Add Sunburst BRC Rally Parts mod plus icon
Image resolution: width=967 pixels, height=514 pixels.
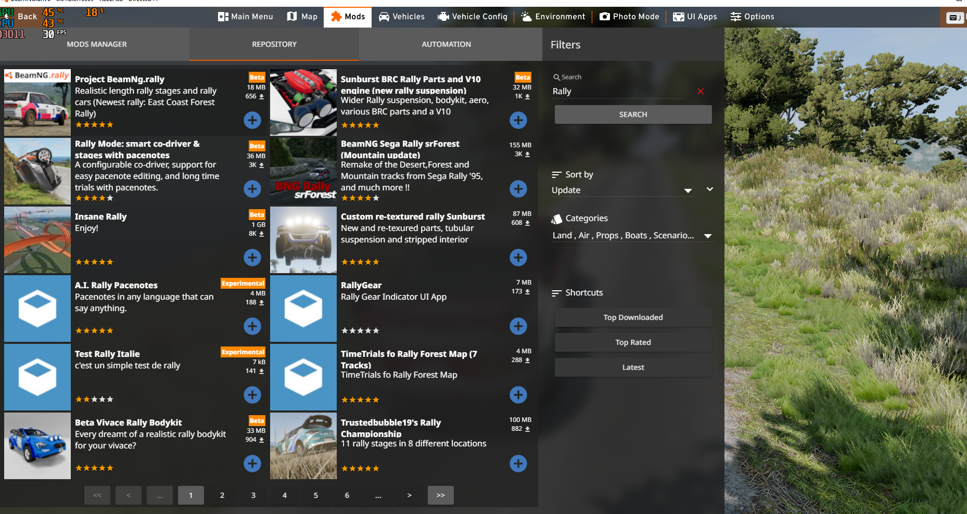tap(518, 120)
